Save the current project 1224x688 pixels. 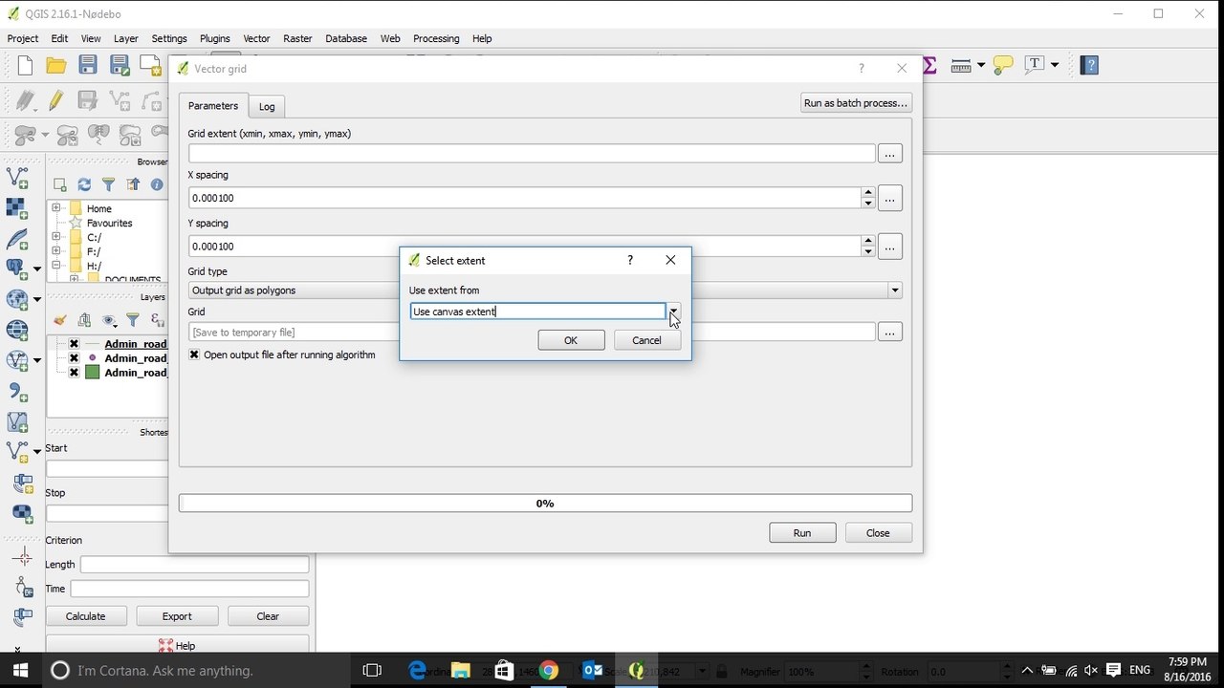[x=88, y=65]
